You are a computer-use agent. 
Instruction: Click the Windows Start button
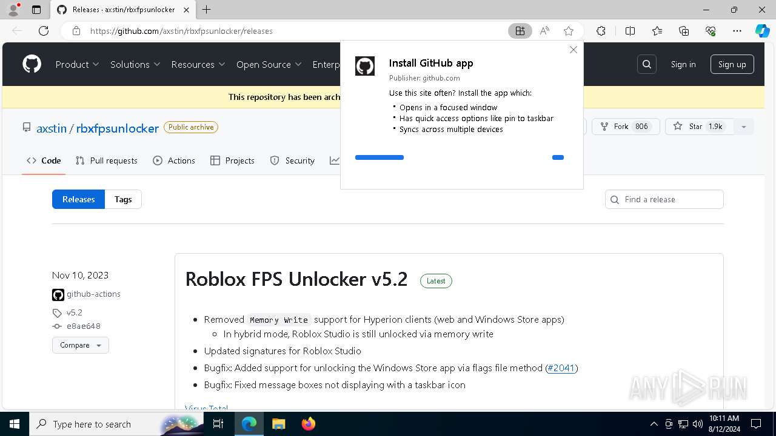[14, 424]
